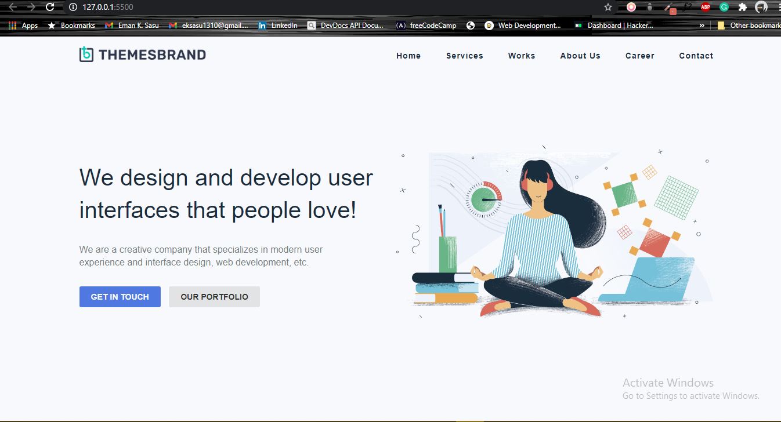Viewport: 781px width, 422px height.
Task: Open the Contact navigation item
Action: pyautogui.click(x=696, y=56)
